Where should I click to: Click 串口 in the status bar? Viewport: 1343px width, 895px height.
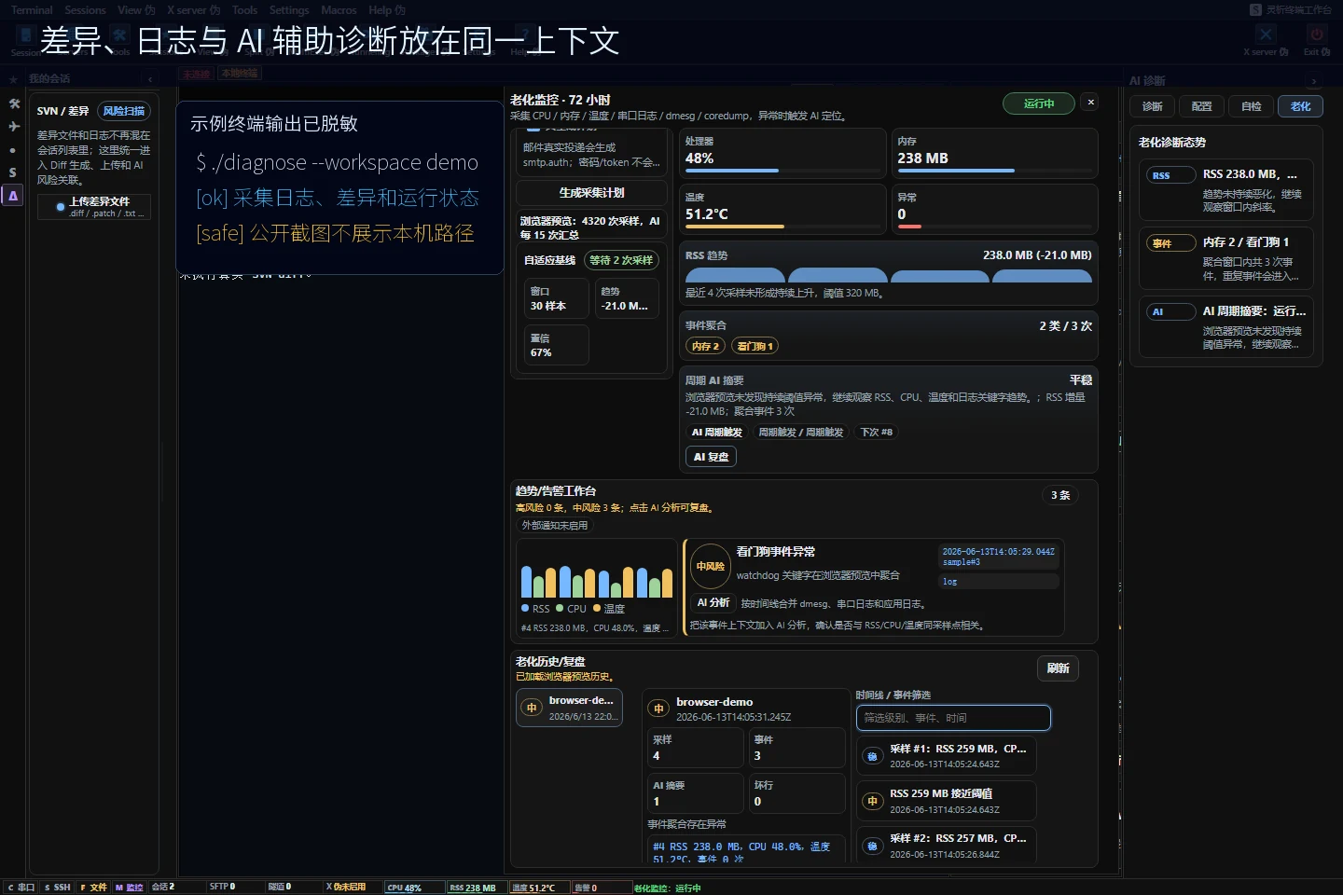point(21,888)
